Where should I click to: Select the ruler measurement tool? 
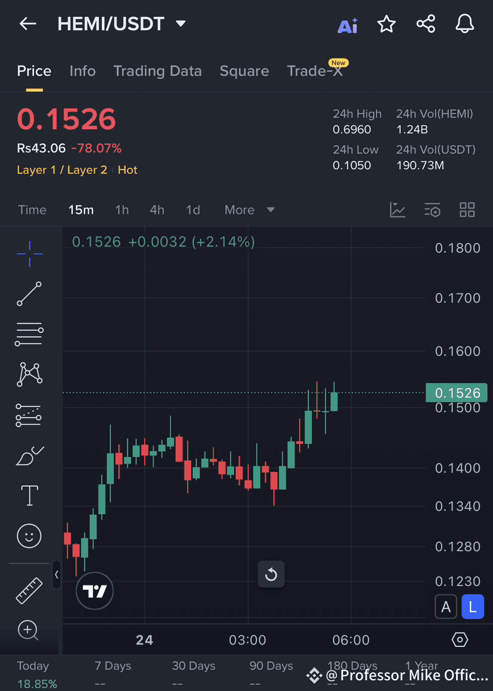pos(29,590)
